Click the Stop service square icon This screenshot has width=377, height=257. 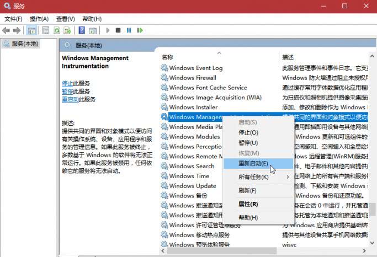tap(118, 30)
